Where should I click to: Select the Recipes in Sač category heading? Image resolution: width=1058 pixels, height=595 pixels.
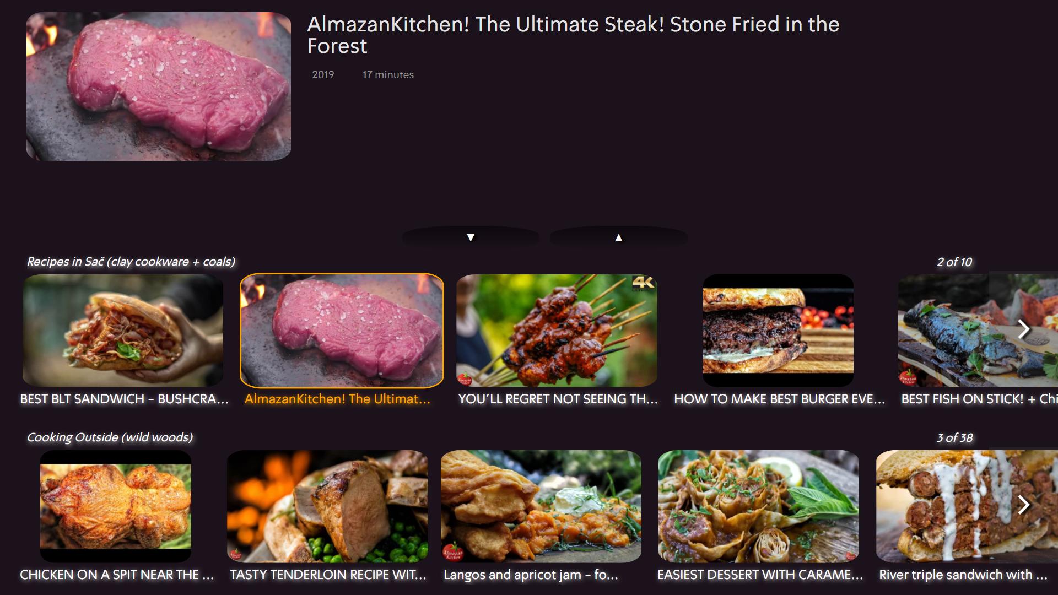pos(131,262)
